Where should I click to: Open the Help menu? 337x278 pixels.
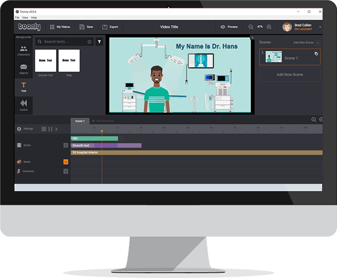pyautogui.click(x=34, y=18)
